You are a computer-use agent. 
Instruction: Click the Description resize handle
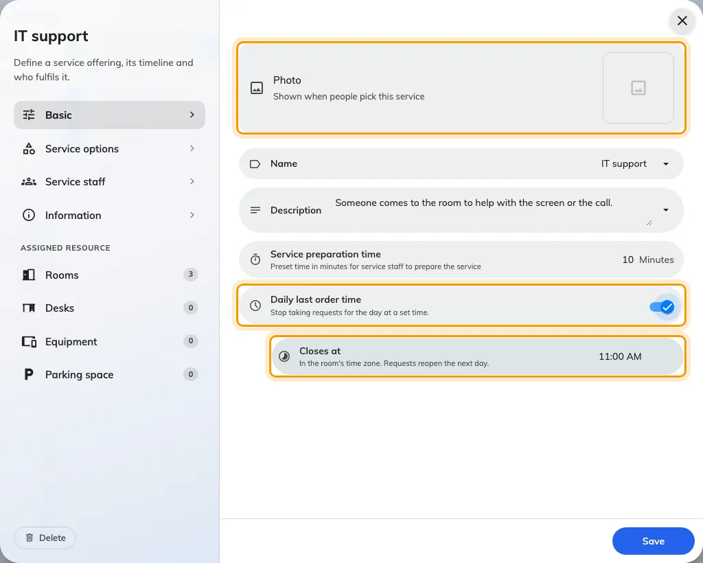(649, 222)
